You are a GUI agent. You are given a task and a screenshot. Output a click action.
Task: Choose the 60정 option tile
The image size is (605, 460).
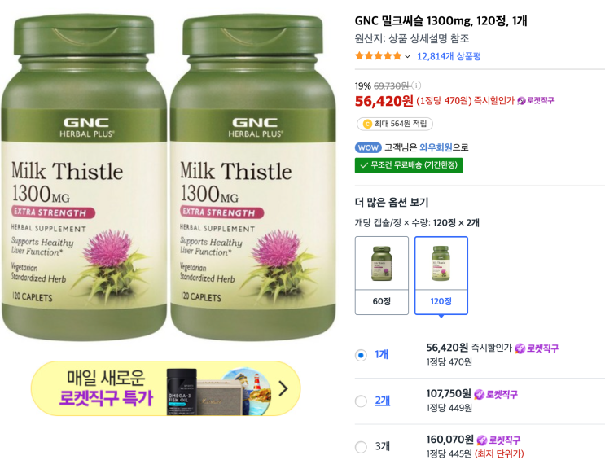click(382, 275)
